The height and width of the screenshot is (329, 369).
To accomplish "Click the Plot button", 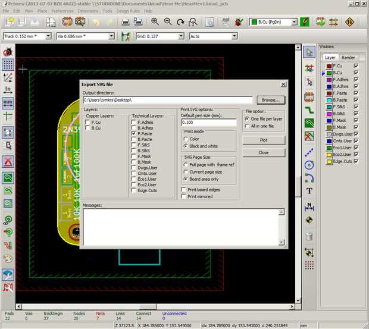I will (x=263, y=140).
